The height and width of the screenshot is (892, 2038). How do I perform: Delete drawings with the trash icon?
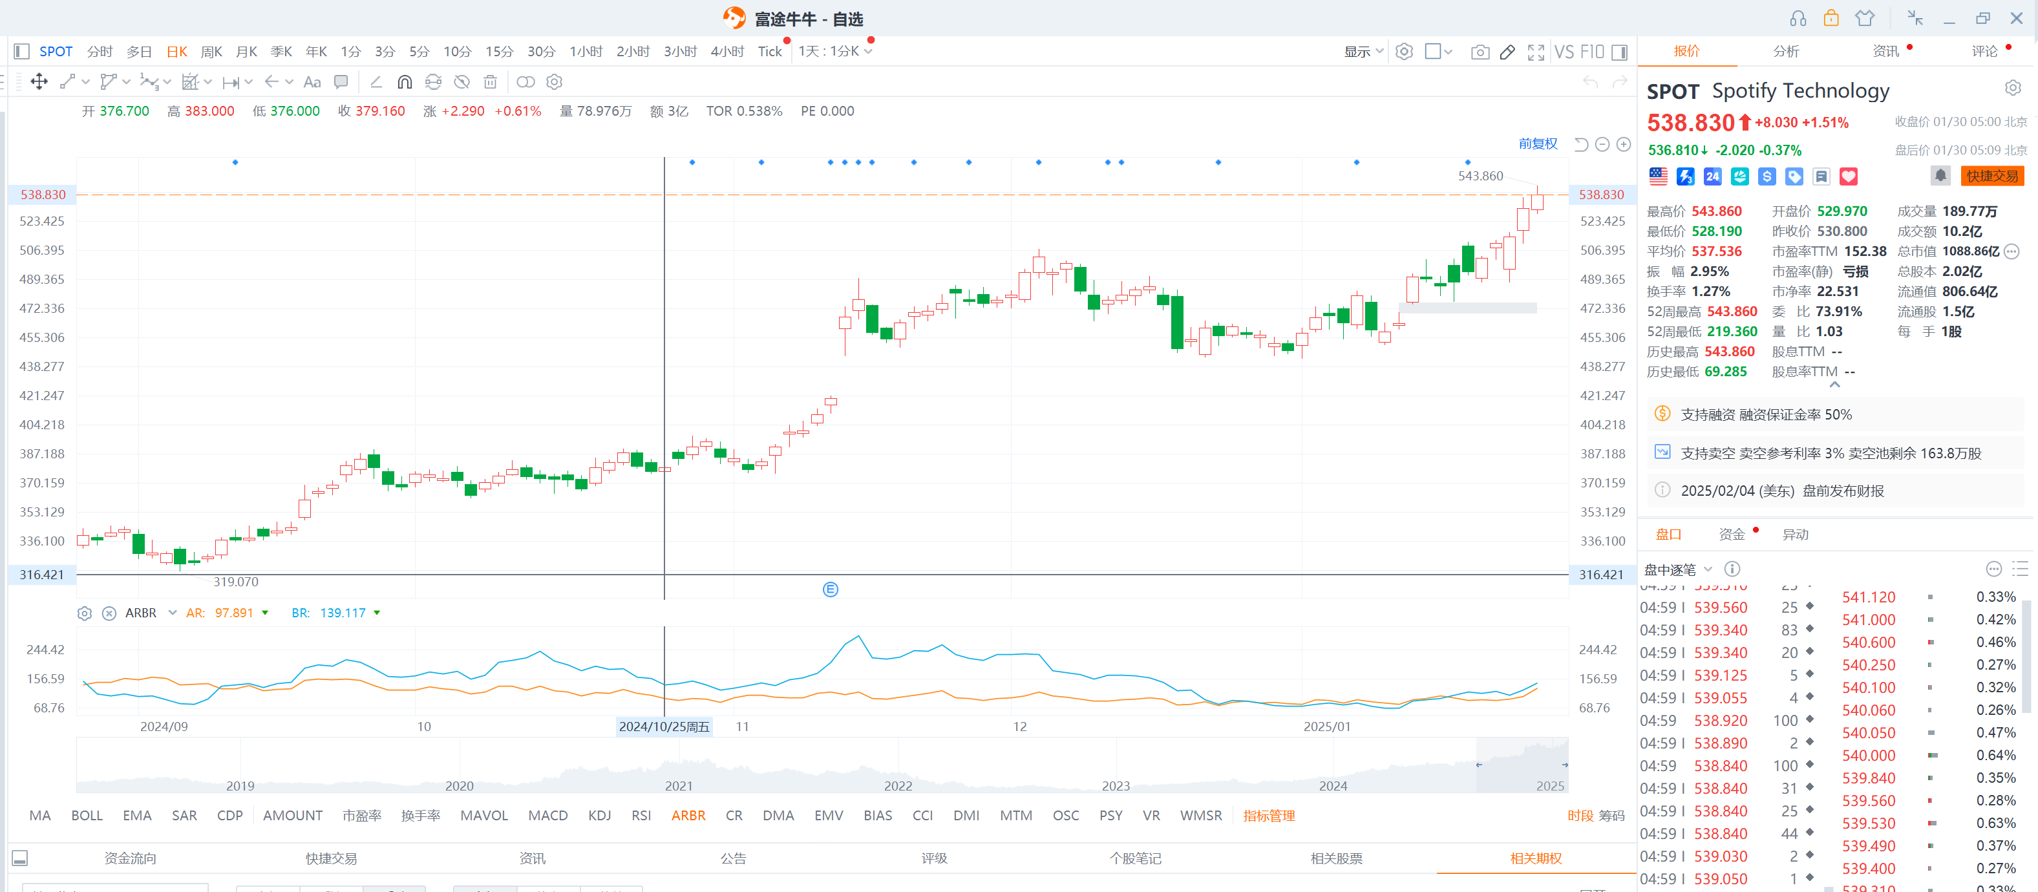(491, 81)
